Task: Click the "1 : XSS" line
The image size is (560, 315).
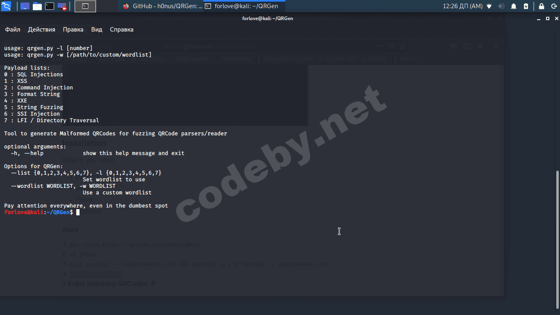Action: pos(16,81)
